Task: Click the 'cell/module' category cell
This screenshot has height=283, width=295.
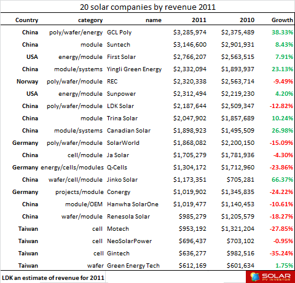Action: coord(85,155)
